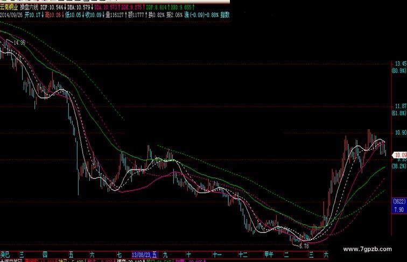The image size is (407, 262).
Task: Click the 云南铜业 stock name label
Action: point(9,8)
